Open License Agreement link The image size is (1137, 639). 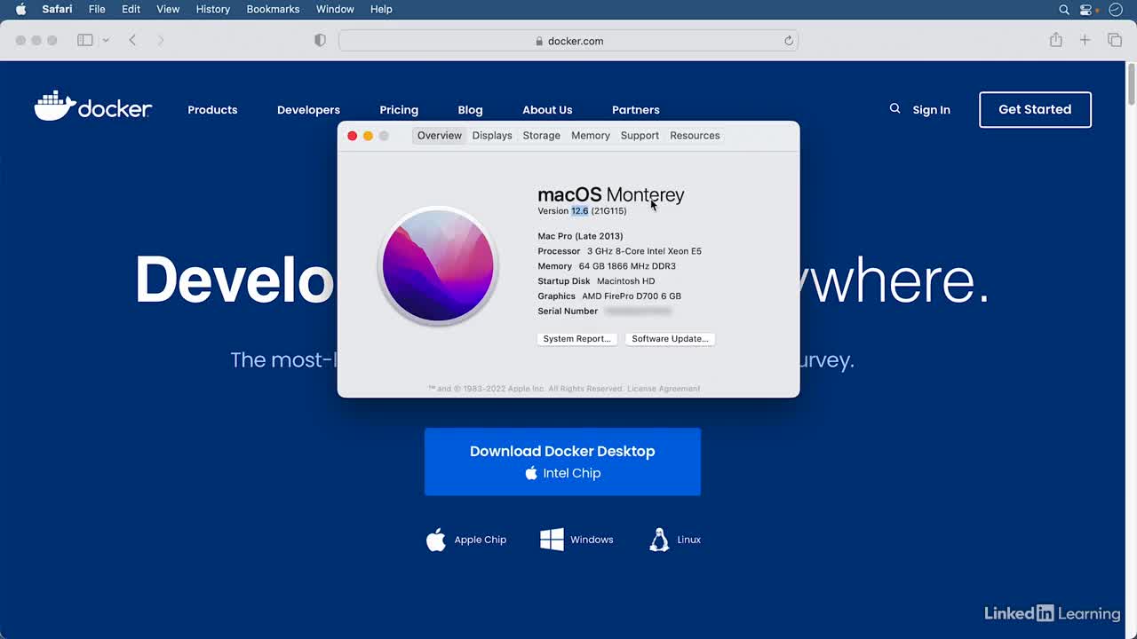click(x=664, y=389)
